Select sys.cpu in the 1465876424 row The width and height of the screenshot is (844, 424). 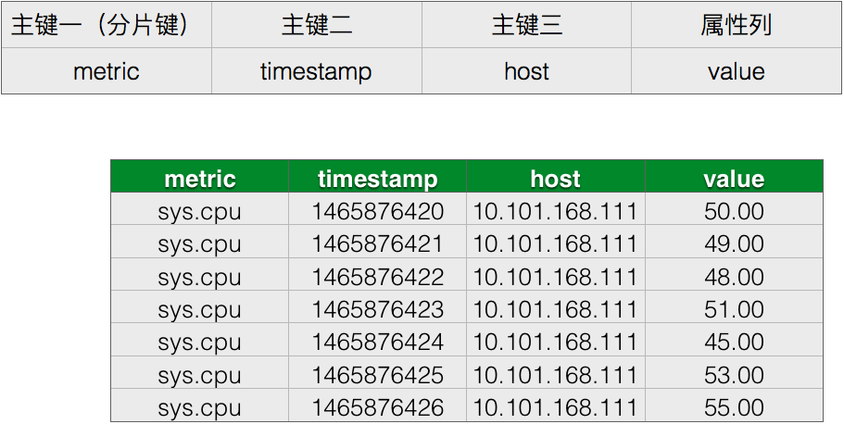200,340
